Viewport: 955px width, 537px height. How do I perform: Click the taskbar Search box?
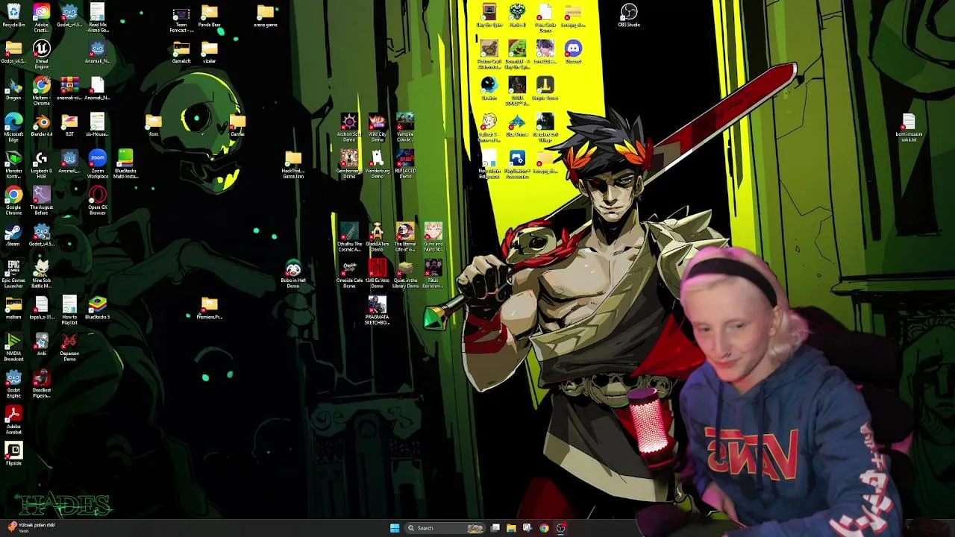pyautogui.click(x=445, y=528)
